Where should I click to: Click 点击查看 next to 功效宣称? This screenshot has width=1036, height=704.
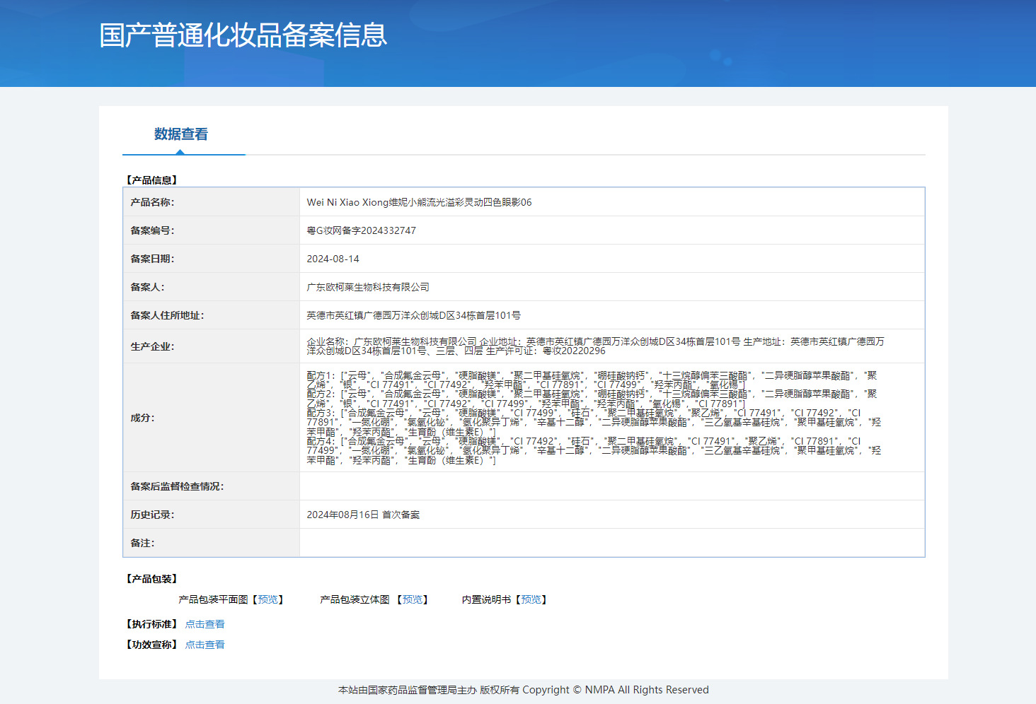205,645
